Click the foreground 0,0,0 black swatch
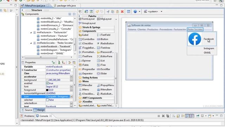The width and height of the screenshot is (225, 127). (x=47, y=90)
